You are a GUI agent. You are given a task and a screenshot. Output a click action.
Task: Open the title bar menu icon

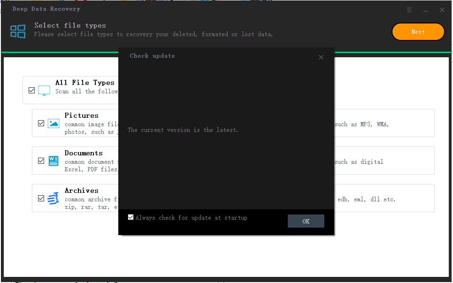pos(409,10)
